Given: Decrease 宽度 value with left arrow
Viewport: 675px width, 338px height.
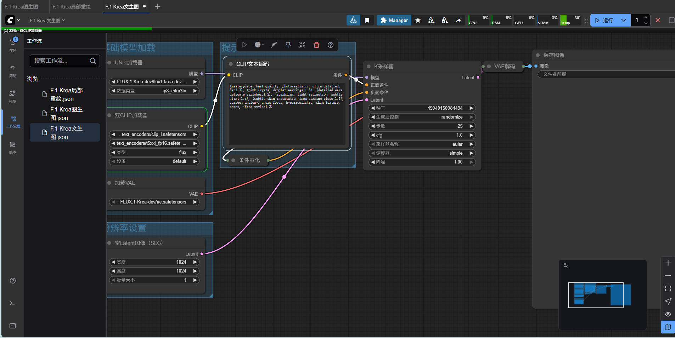Looking at the screenshot, I should pos(113,262).
